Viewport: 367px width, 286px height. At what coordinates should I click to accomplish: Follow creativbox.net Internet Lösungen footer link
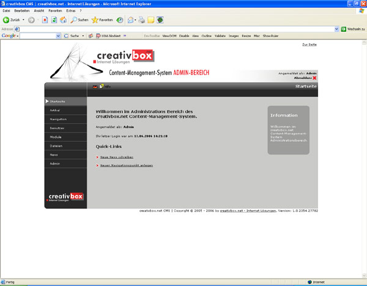[248, 211]
